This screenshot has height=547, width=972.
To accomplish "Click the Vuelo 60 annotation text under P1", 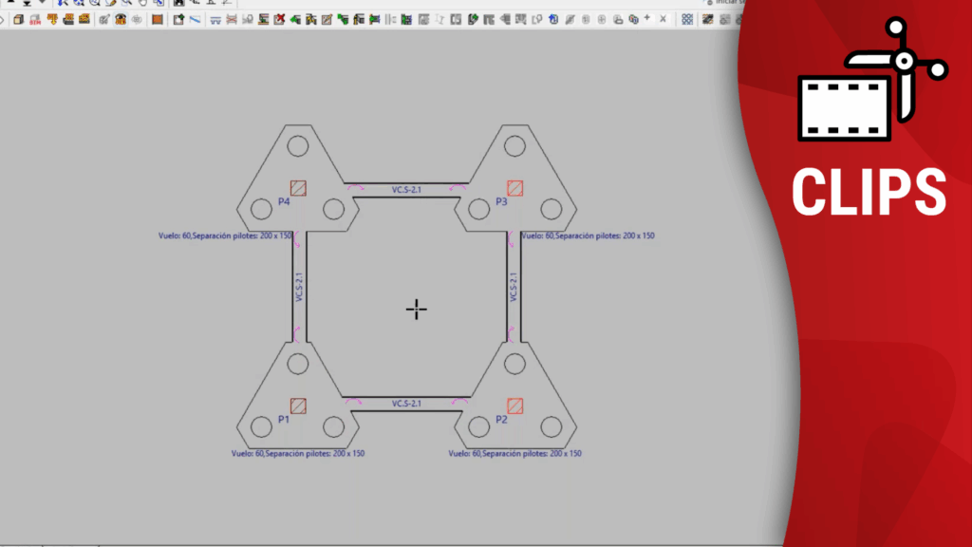I will 297,454.
